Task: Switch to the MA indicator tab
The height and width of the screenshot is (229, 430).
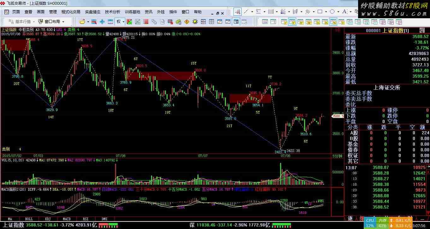Action: click(10, 219)
